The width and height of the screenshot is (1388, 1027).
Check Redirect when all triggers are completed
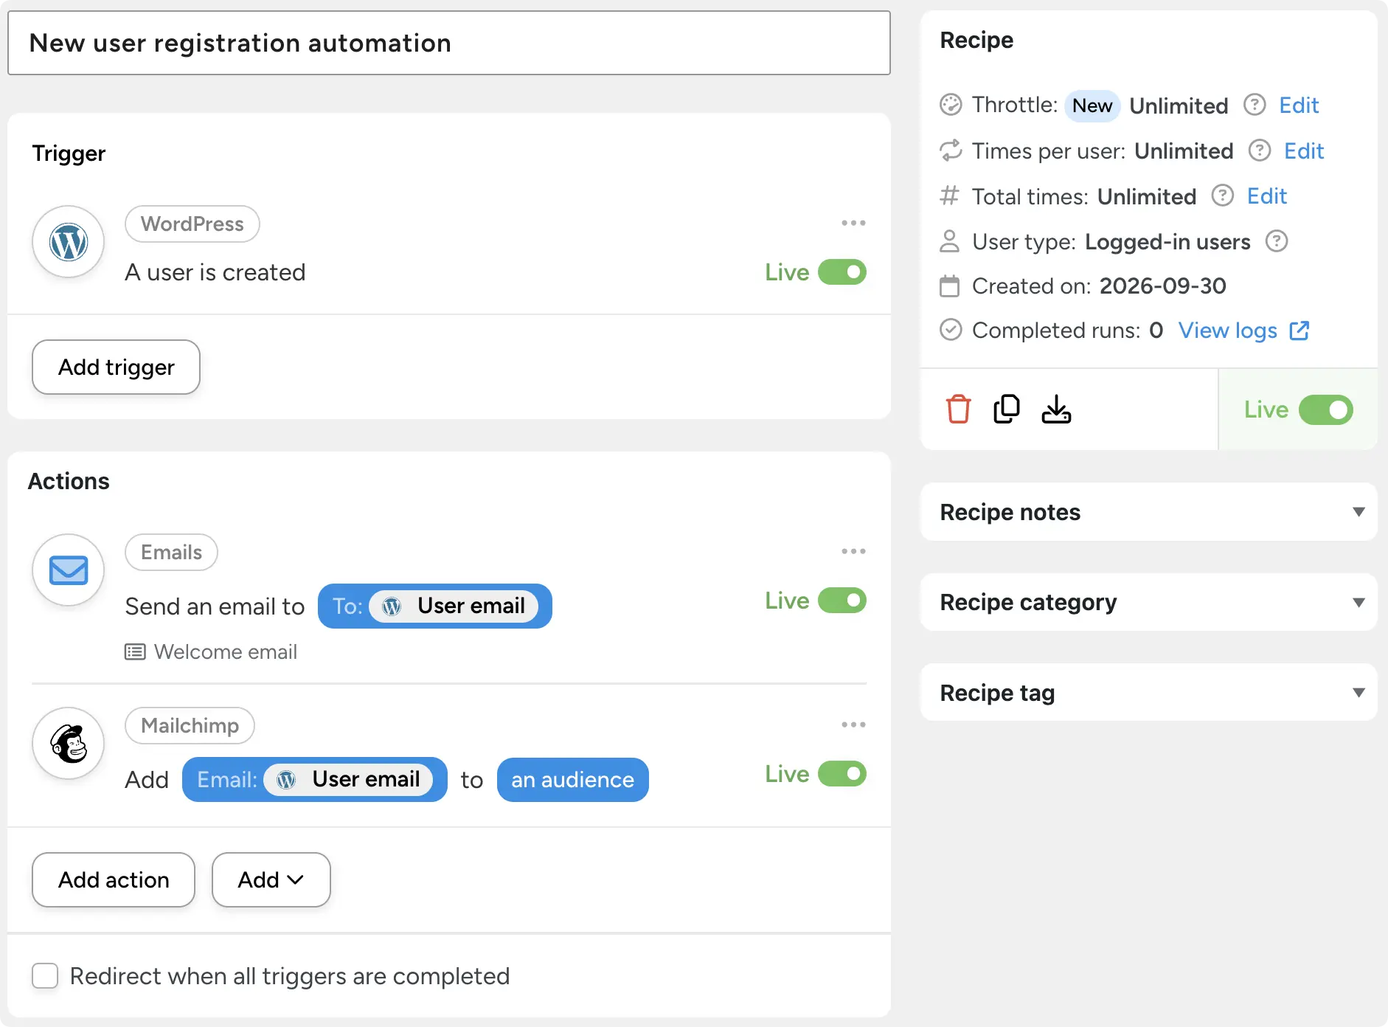tap(45, 975)
